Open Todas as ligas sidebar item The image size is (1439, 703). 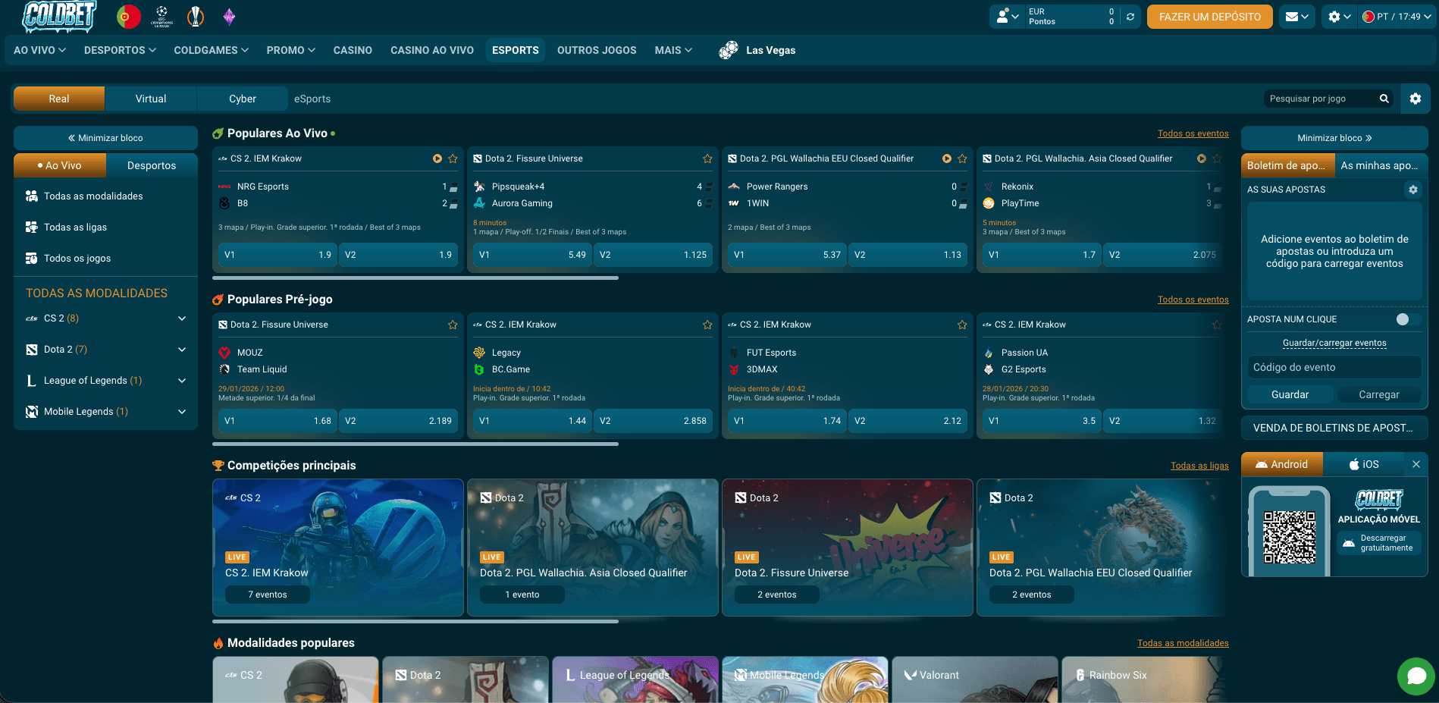point(105,228)
